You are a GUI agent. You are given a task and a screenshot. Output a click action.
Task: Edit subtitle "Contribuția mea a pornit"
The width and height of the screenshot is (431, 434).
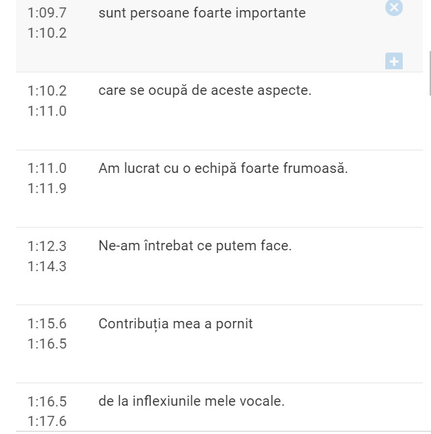click(175, 324)
